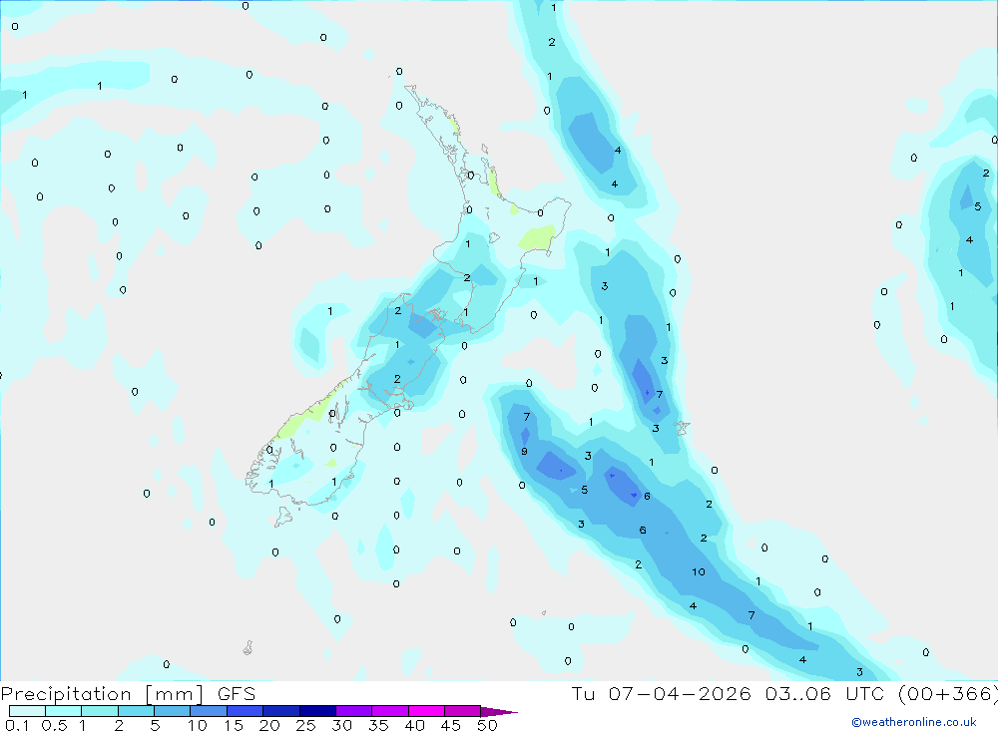
Task: Click the "15" legend scale label
Action: (234, 725)
